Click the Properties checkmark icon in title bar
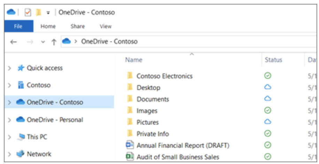Viewport: 319px width, 164px height. click(x=28, y=13)
